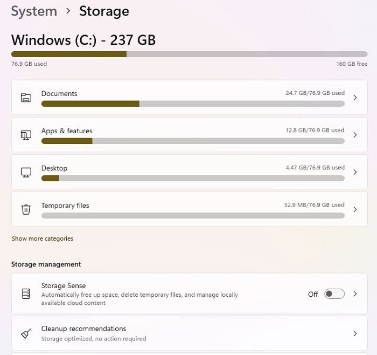The width and height of the screenshot is (377, 355).
Task: Click the Documents folder icon
Action: coord(26,98)
